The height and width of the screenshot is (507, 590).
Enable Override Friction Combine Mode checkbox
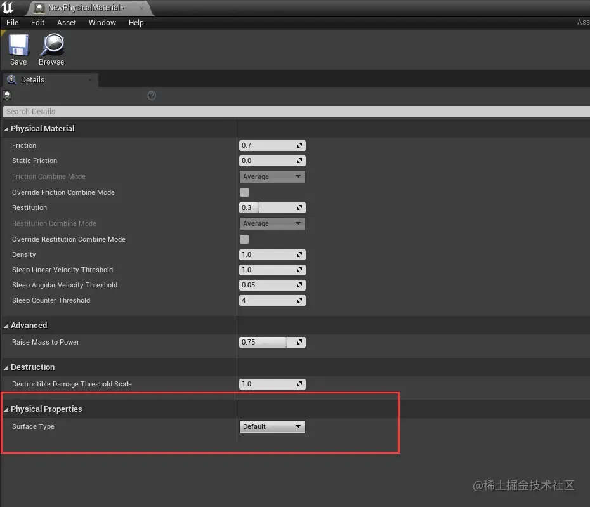pos(244,192)
